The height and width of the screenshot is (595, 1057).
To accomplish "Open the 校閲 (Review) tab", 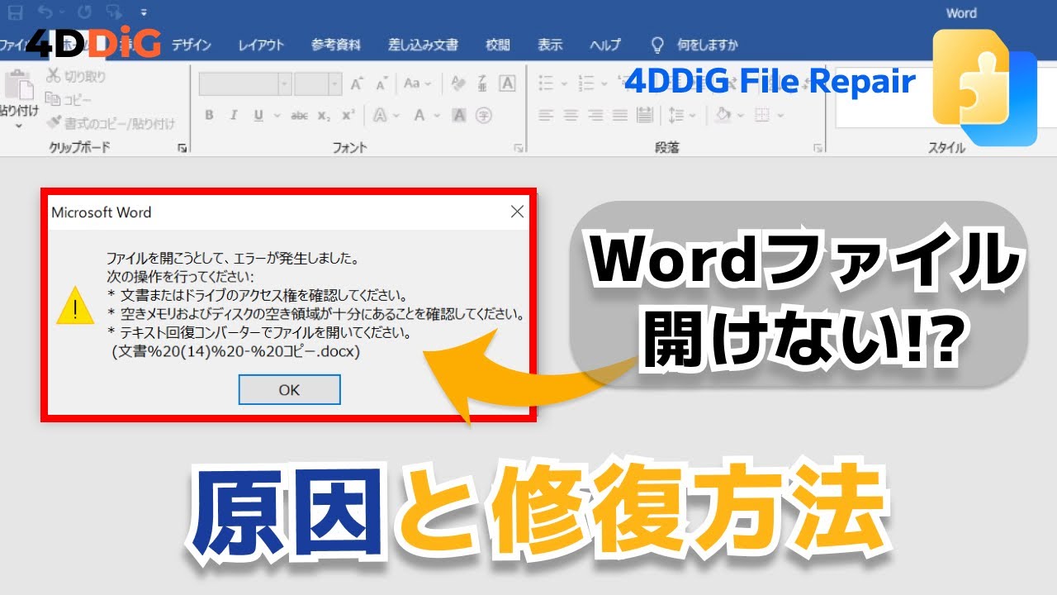I will coord(498,45).
